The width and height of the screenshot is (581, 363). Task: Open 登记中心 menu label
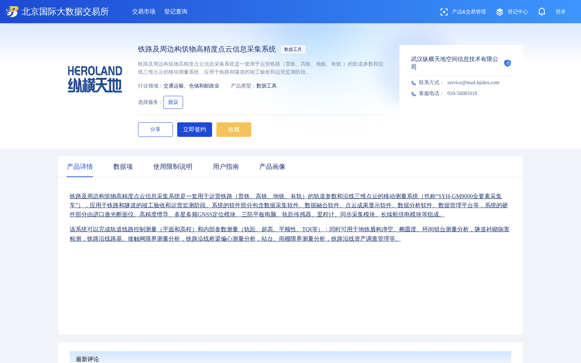(x=518, y=12)
